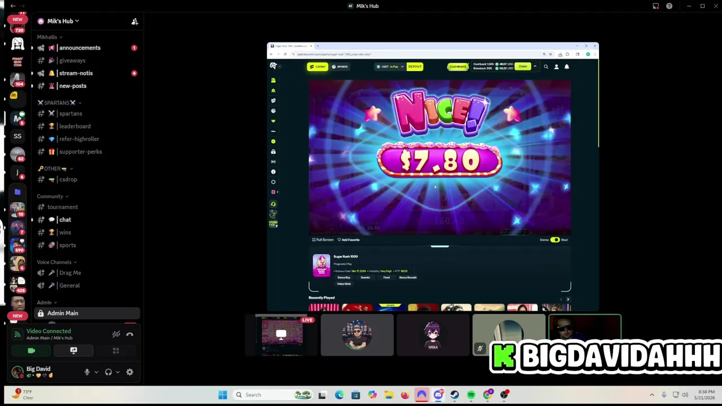Click the Casino tab in streamed browser
Viewport: 722px width, 406px height.
coord(318,67)
